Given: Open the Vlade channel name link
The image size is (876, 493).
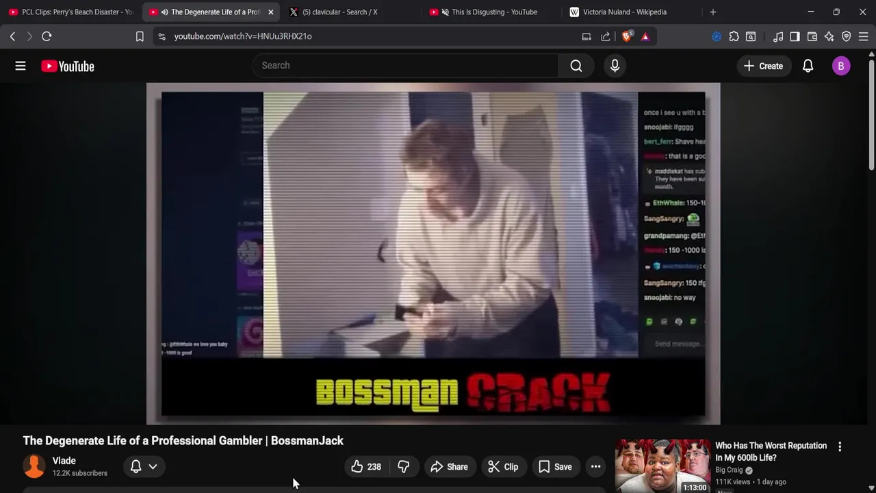Looking at the screenshot, I should coord(64,461).
